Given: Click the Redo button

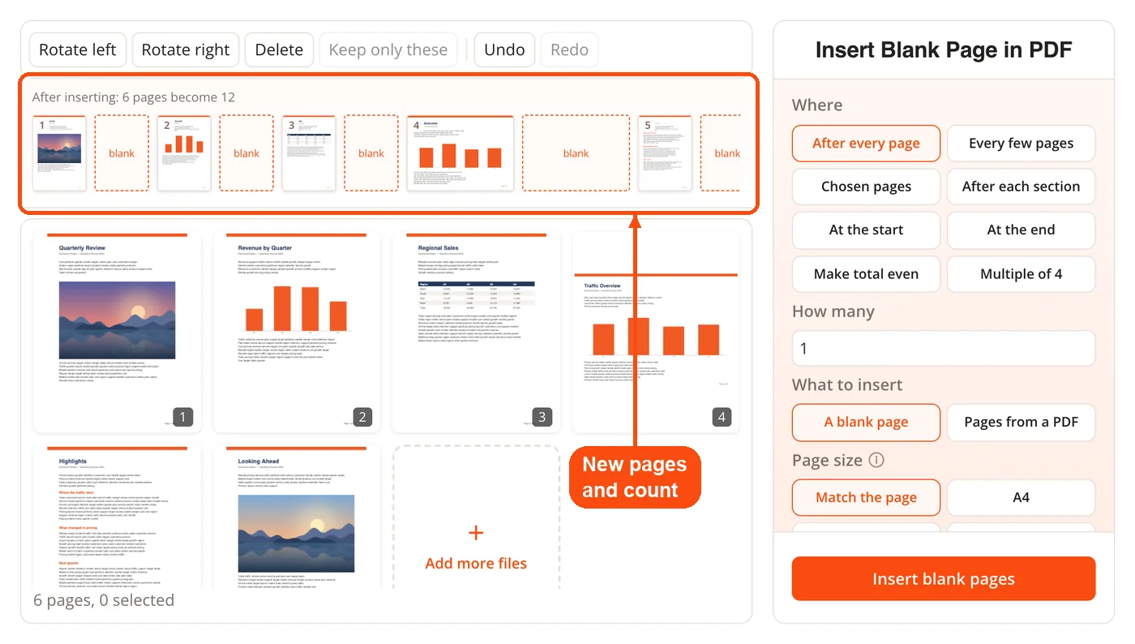Looking at the screenshot, I should point(569,49).
